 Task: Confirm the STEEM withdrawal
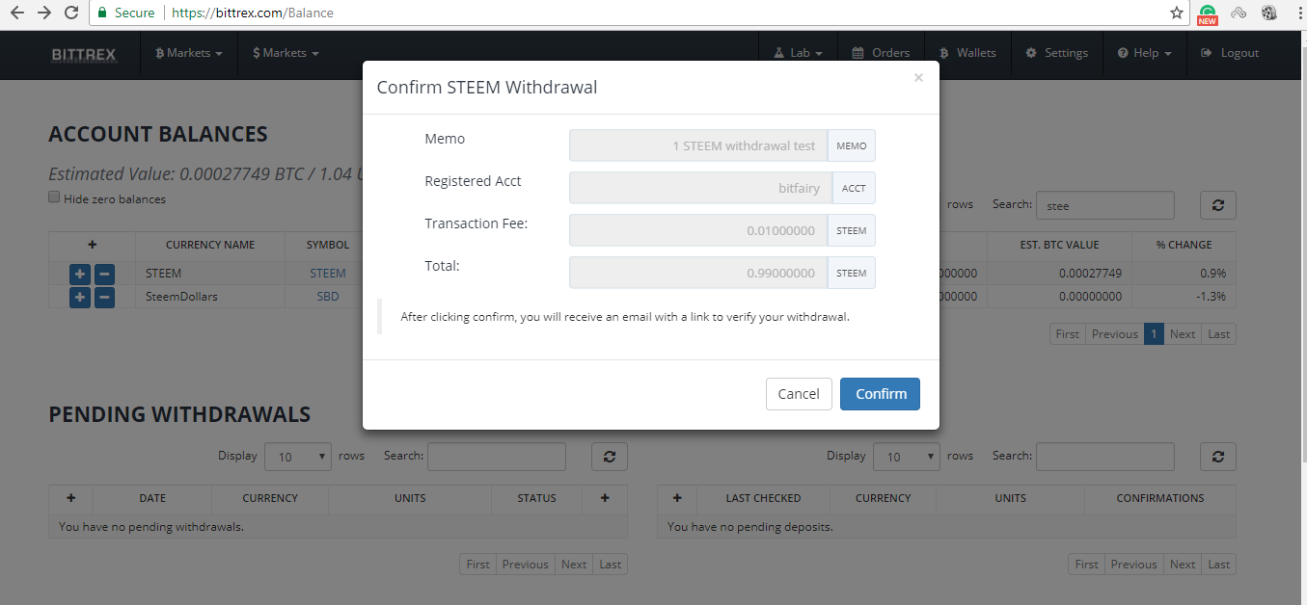click(x=881, y=394)
